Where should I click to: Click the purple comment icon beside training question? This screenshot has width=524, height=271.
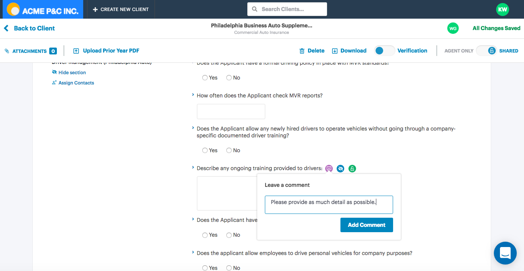(x=329, y=168)
